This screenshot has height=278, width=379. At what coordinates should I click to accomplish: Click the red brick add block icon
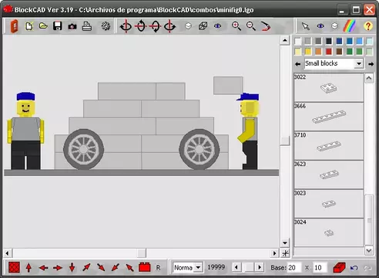click(x=145, y=267)
